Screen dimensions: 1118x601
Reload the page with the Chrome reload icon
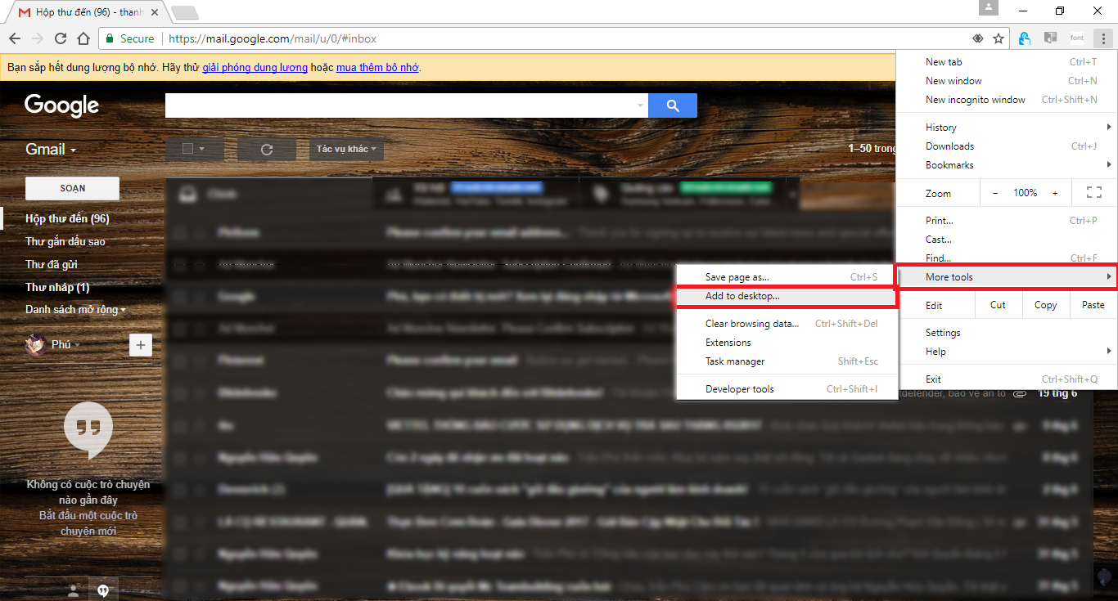tap(61, 38)
